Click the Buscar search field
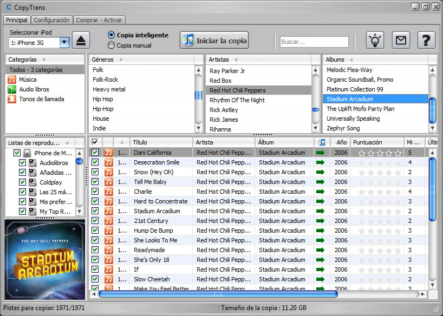This screenshot has width=443, height=316. (x=314, y=42)
